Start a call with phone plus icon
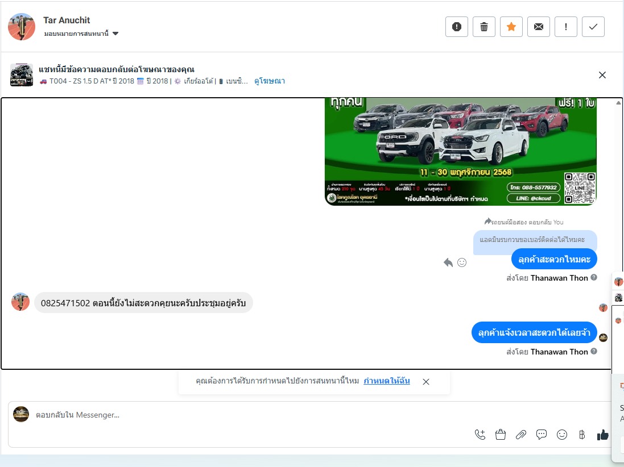Image resolution: width=624 pixels, height=467 pixels. 480,435
